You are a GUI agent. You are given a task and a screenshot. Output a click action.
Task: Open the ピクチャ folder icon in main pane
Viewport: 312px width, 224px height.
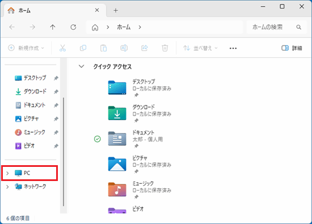(x=117, y=164)
